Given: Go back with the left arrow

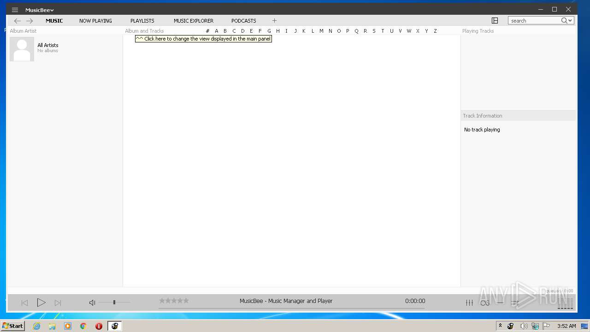Looking at the screenshot, I should tap(18, 21).
